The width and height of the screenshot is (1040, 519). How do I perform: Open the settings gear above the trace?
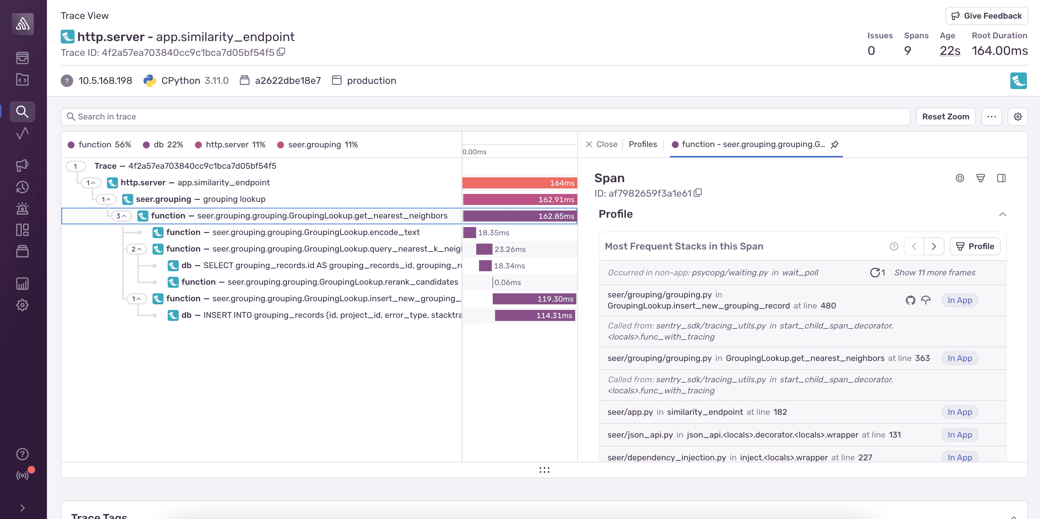(1018, 116)
